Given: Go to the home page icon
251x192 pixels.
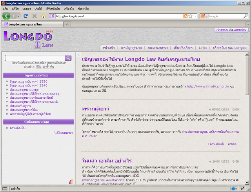Looking at the screenshot, I should pyautogui.click(x=44, y=16).
